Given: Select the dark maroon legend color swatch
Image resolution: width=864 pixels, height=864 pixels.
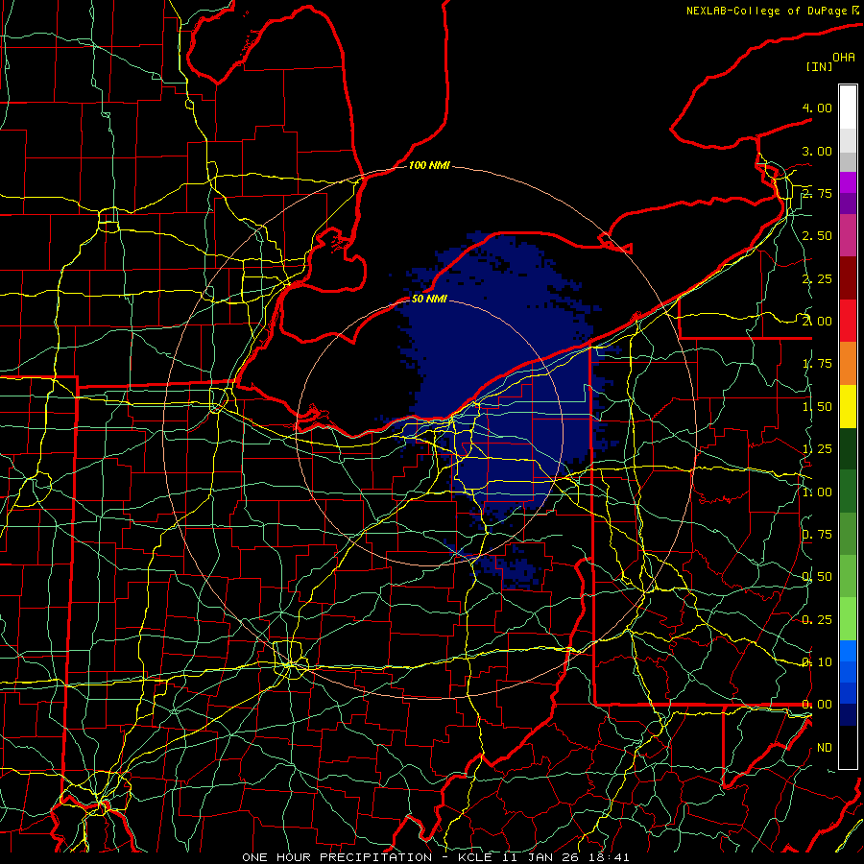Looking at the screenshot, I should [848, 277].
